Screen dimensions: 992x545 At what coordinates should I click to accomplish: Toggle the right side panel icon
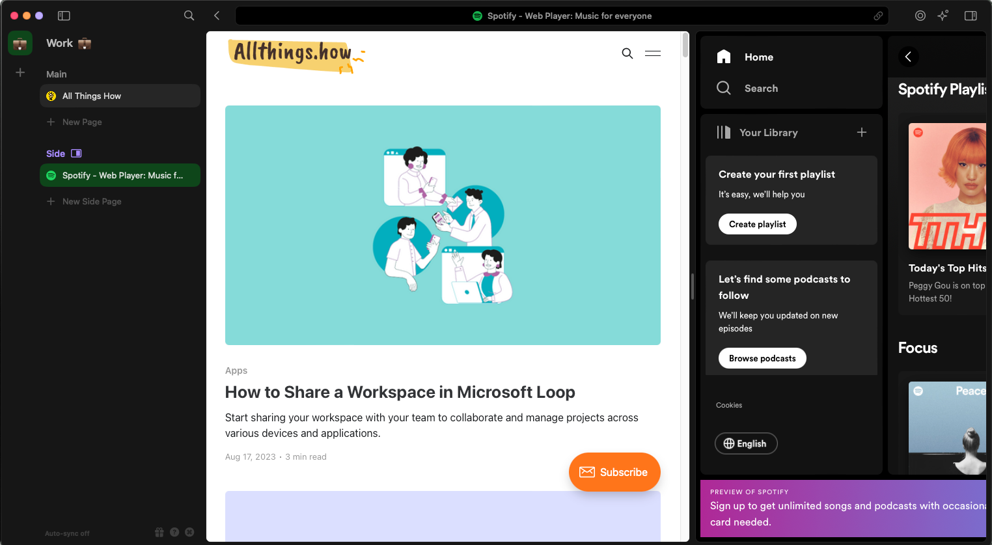(x=971, y=16)
